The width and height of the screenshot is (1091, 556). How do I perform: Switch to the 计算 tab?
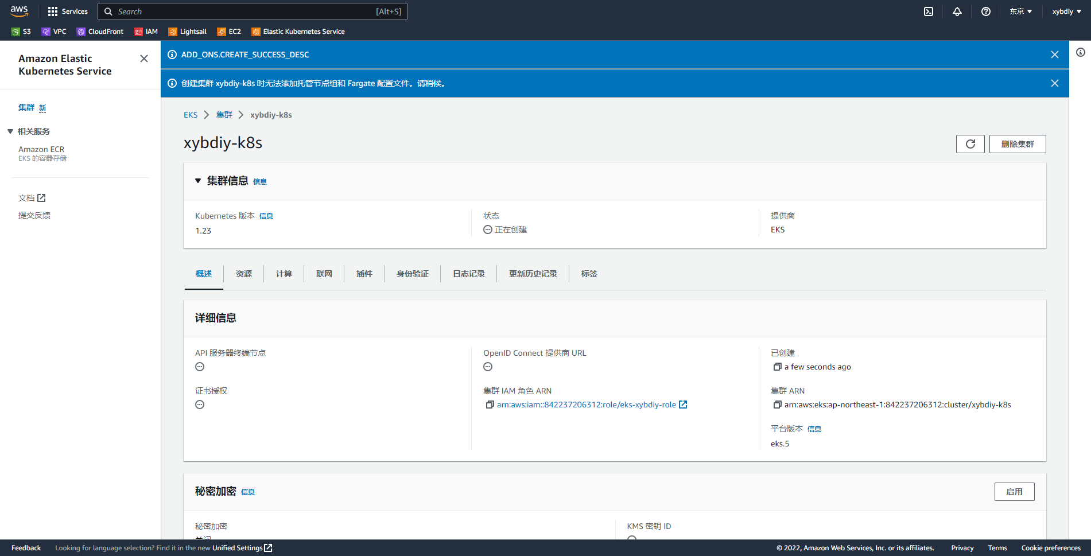coord(284,274)
